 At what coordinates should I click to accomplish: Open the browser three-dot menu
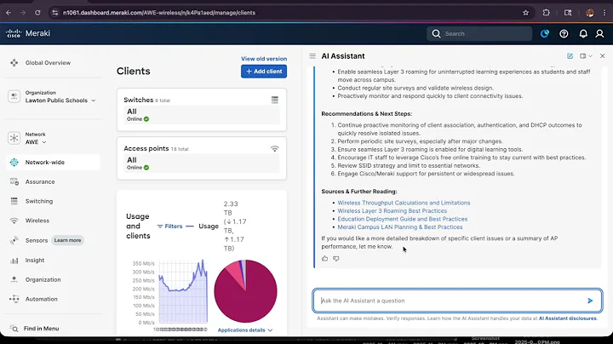pos(604,13)
